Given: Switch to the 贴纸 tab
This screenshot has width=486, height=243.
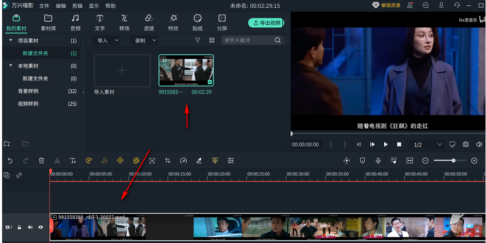Looking at the screenshot, I should [x=198, y=23].
